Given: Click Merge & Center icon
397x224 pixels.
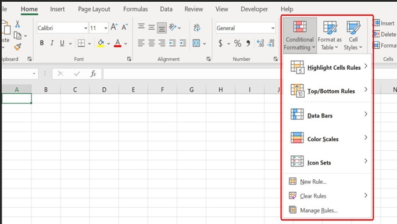Looking at the screenshot, I should [x=196, y=43].
